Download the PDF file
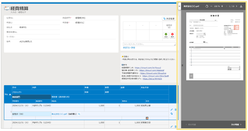248x131 pixels. tap(241, 6)
